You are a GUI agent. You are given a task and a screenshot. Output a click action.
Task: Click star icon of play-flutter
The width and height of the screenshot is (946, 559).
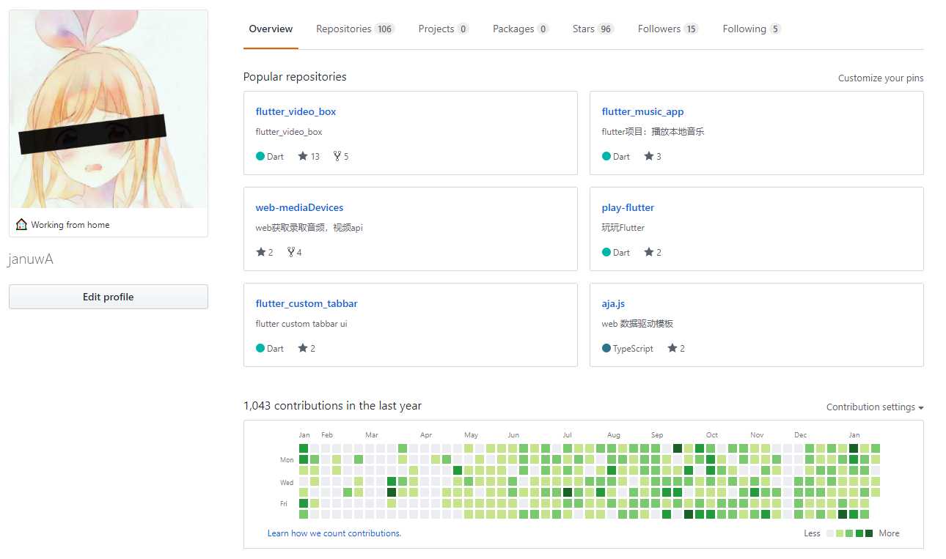[649, 252]
